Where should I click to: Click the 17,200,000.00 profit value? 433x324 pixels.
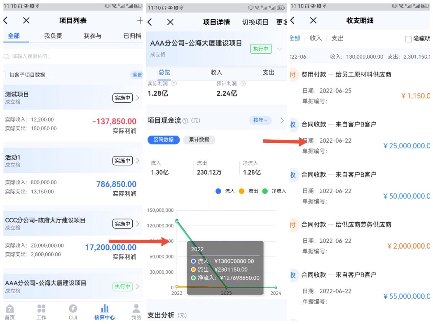tap(111, 247)
